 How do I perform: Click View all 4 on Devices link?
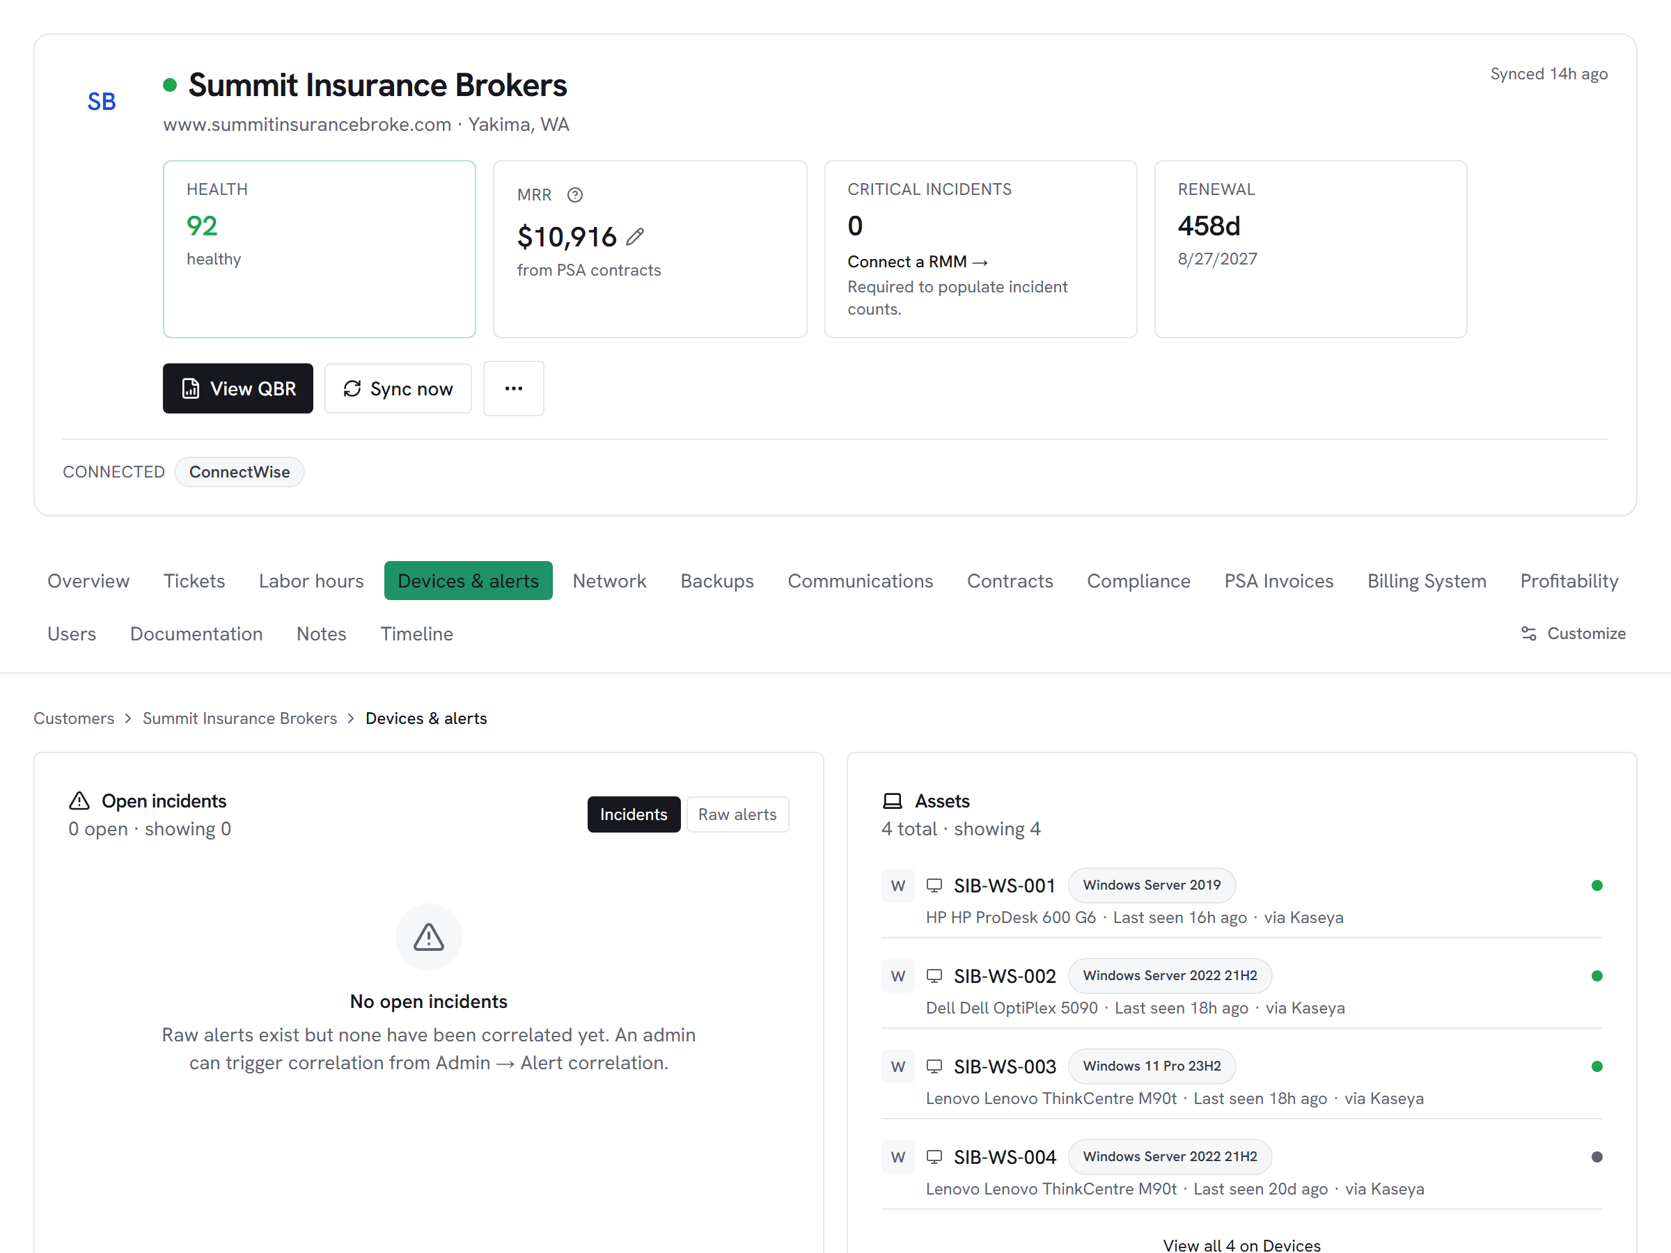[x=1241, y=1245]
